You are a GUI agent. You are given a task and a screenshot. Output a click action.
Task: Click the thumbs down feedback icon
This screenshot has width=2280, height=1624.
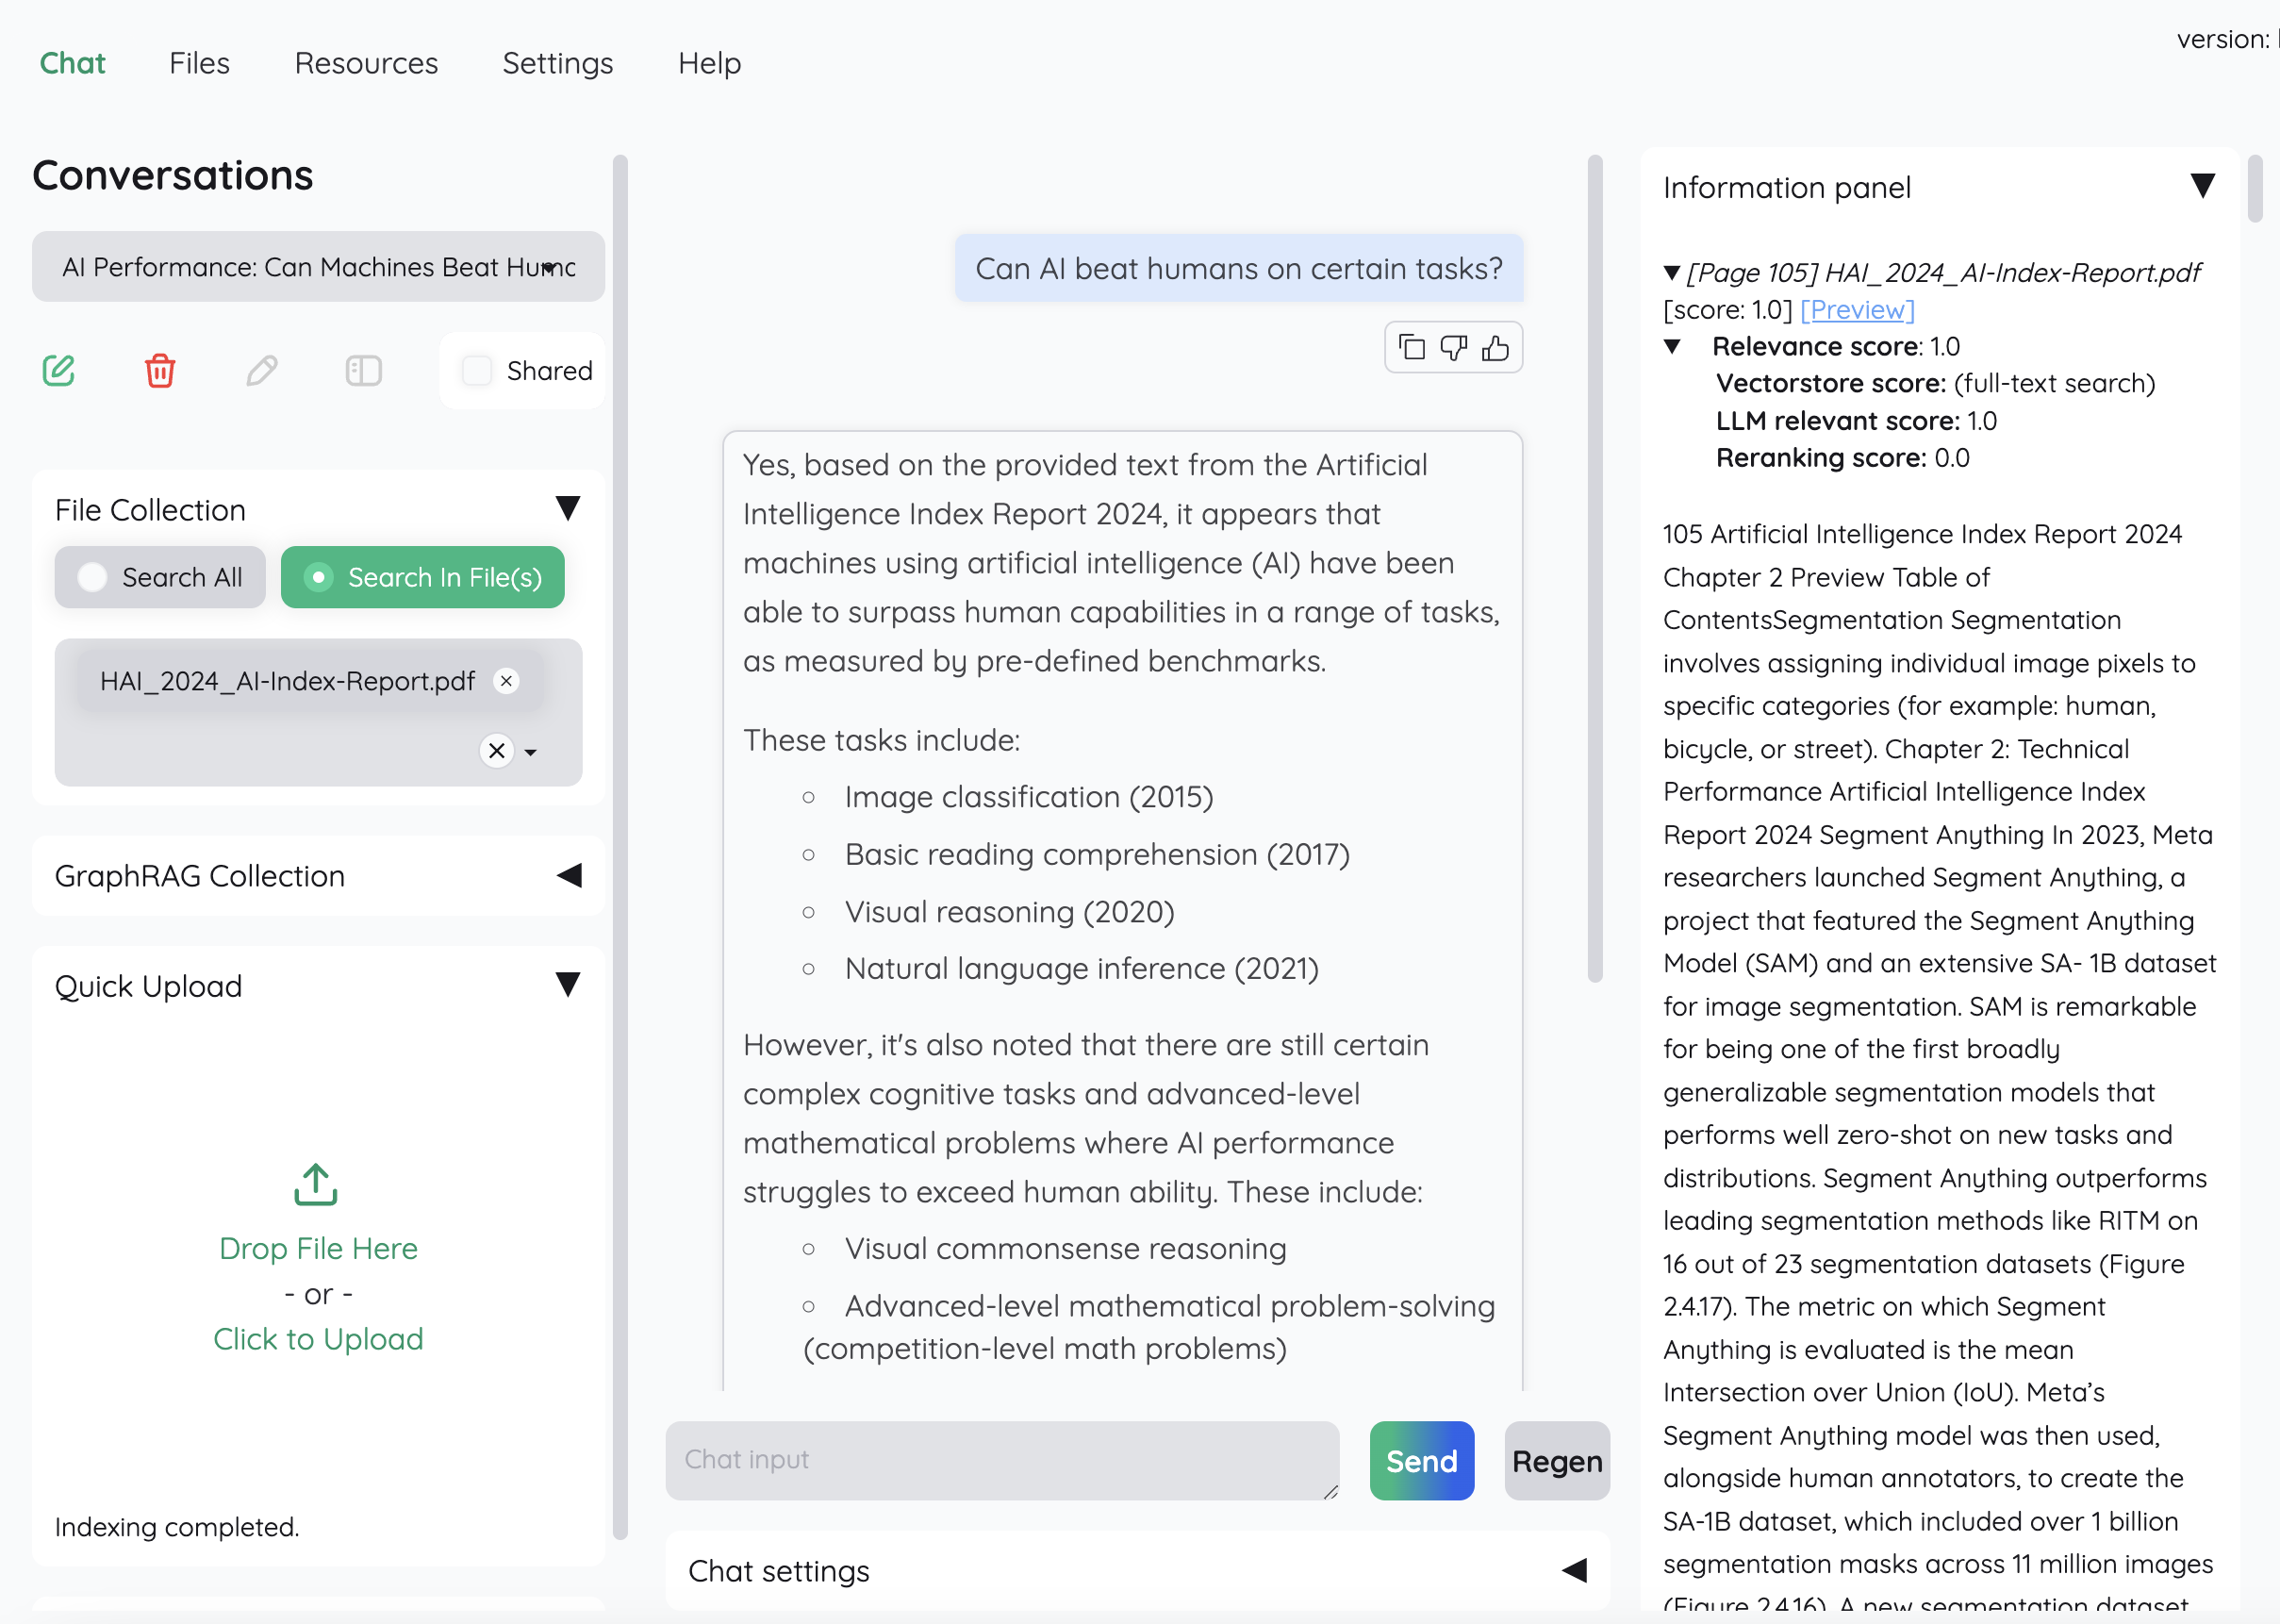[x=1453, y=346]
